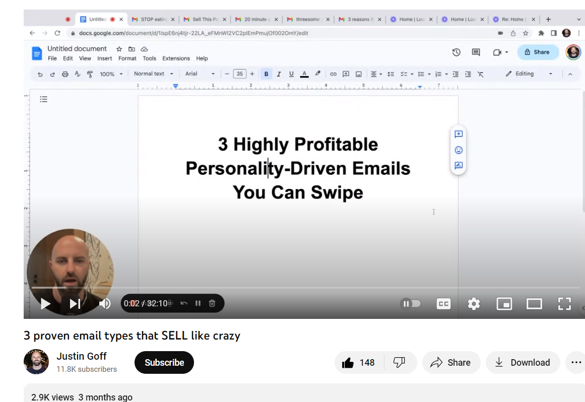Open the Extensions menu
Viewport: 585px width, 402px height.
(x=176, y=58)
